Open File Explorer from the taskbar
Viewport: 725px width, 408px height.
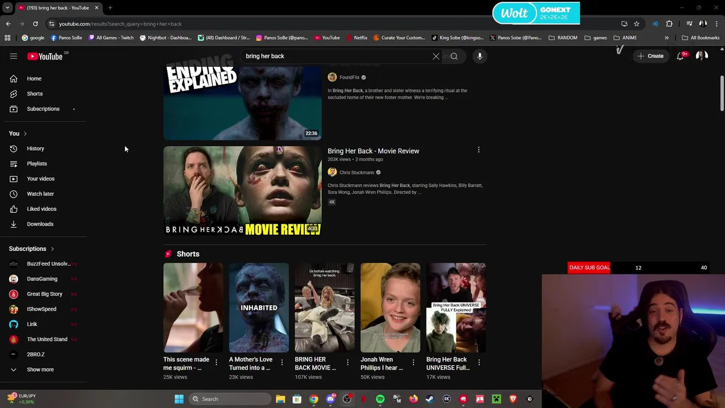coord(280,399)
